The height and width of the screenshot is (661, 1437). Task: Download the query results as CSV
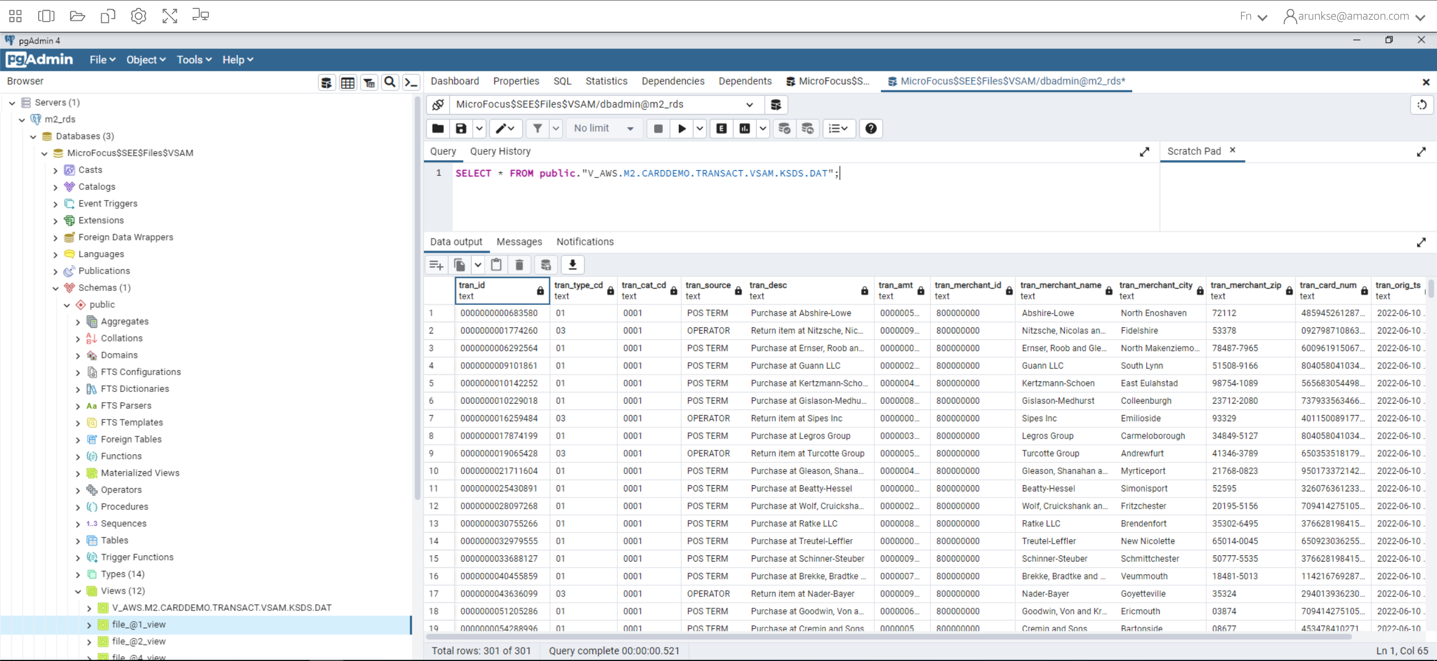coord(572,265)
